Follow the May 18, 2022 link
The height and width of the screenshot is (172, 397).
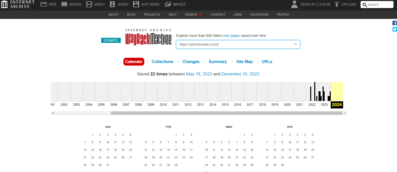coord(199,74)
